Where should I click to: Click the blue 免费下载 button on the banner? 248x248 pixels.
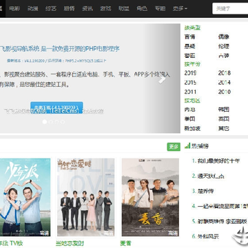tap(56, 107)
